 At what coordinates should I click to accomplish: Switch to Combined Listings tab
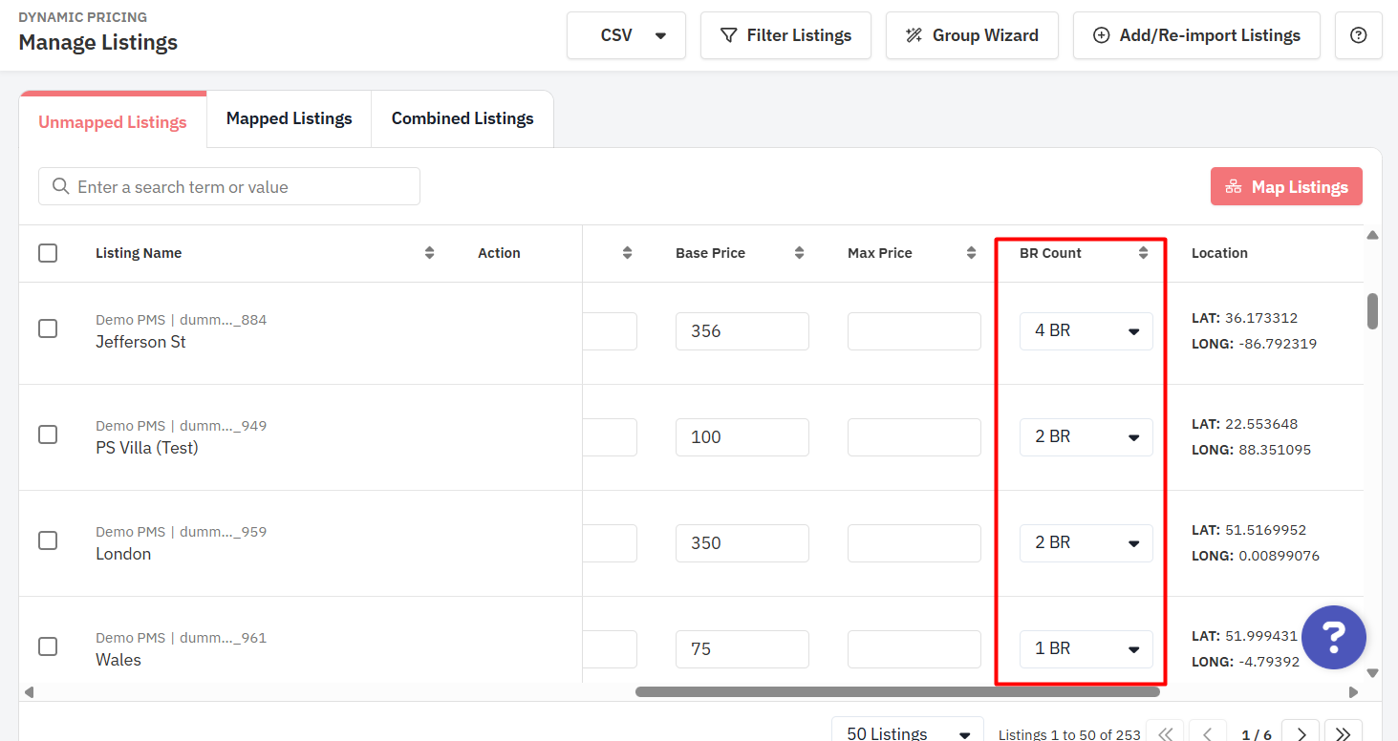(462, 118)
